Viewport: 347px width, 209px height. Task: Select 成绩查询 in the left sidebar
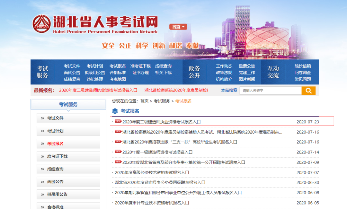(68, 169)
